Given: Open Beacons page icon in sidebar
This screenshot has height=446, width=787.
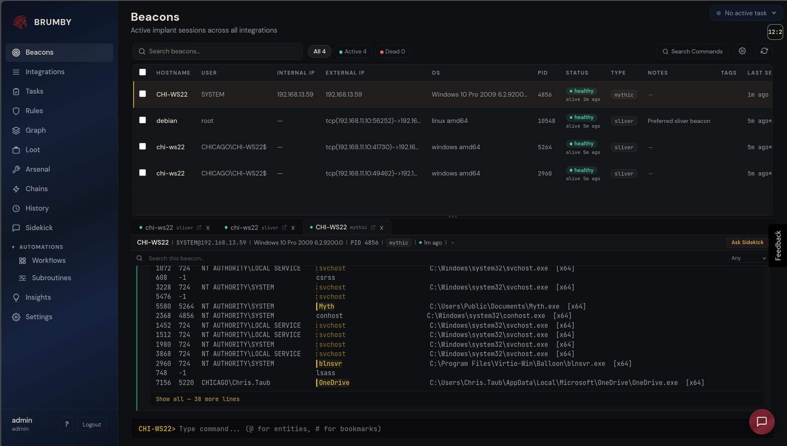Looking at the screenshot, I should (16, 53).
